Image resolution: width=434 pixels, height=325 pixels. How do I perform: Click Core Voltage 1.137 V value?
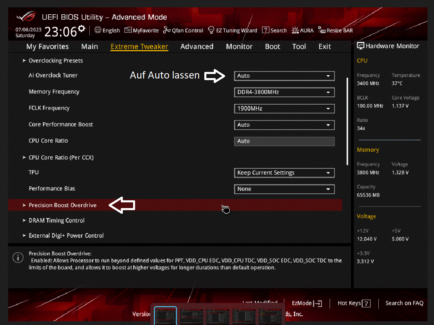click(400, 106)
